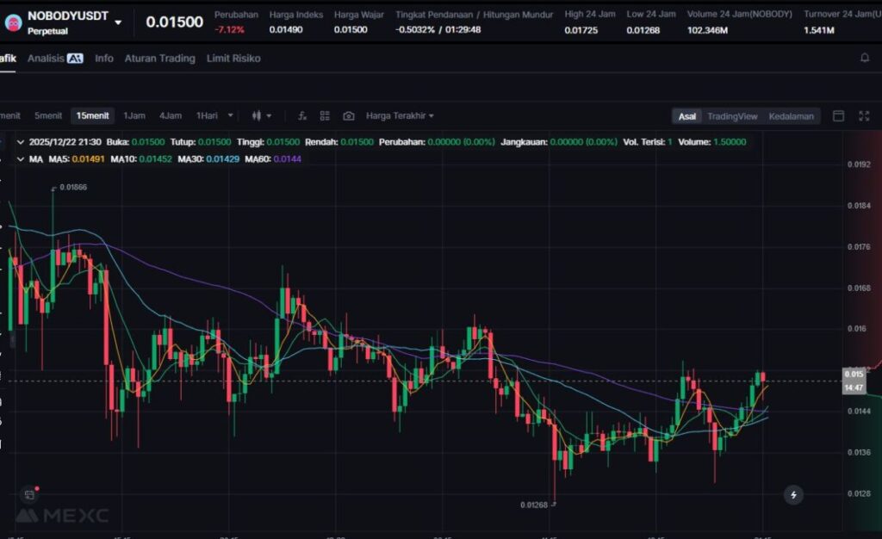Switch to Kedalaman depth view
Image resolution: width=882 pixels, height=539 pixels.
point(791,116)
